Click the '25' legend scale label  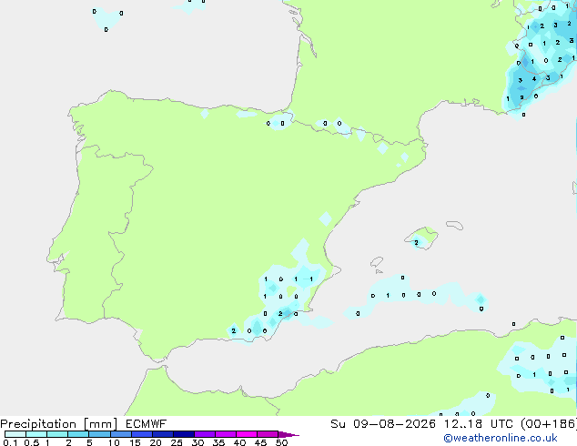tap(177, 442)
